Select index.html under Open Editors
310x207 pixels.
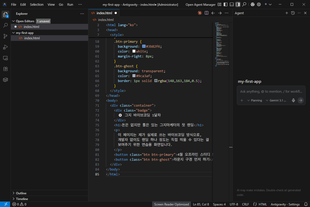pos(49,27)
